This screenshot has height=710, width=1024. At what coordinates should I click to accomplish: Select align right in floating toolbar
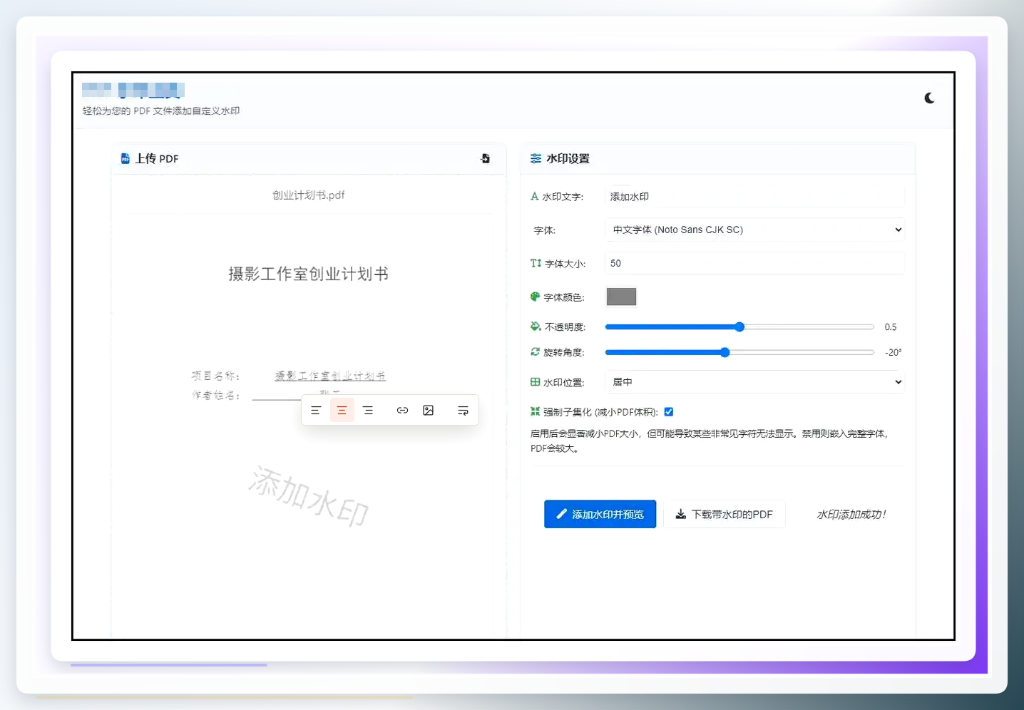coord(368,411)
